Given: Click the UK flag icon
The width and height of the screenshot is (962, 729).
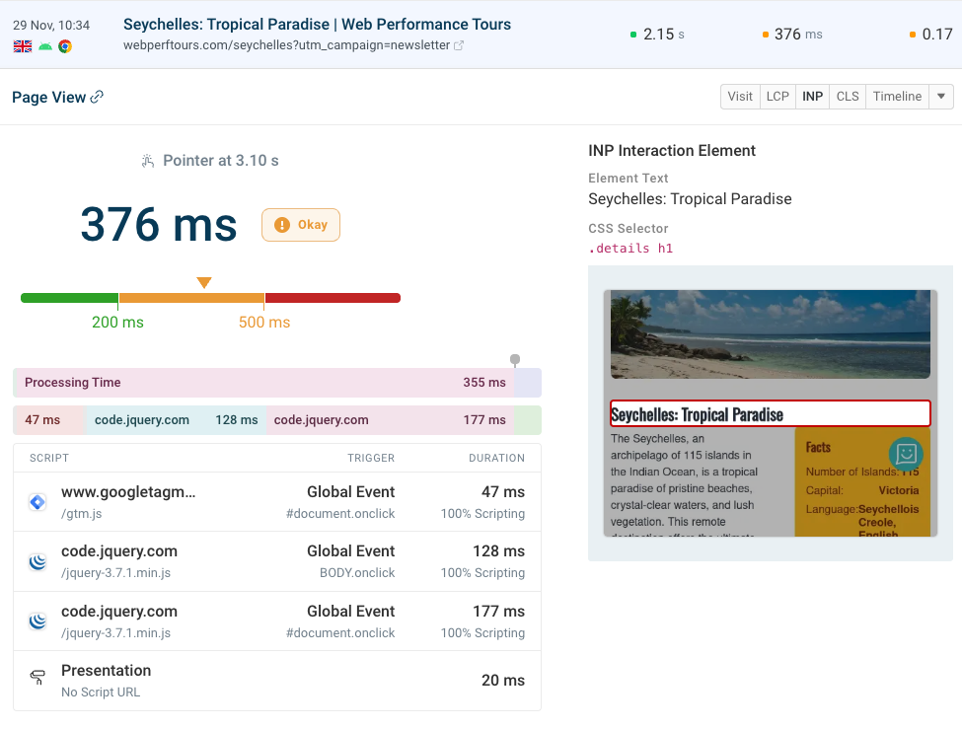Looking at the screenshot, I should [x=23, y=46].
